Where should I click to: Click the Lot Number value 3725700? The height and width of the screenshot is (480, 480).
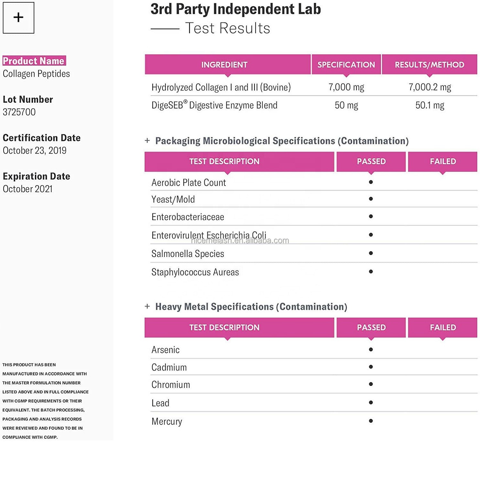19,112
